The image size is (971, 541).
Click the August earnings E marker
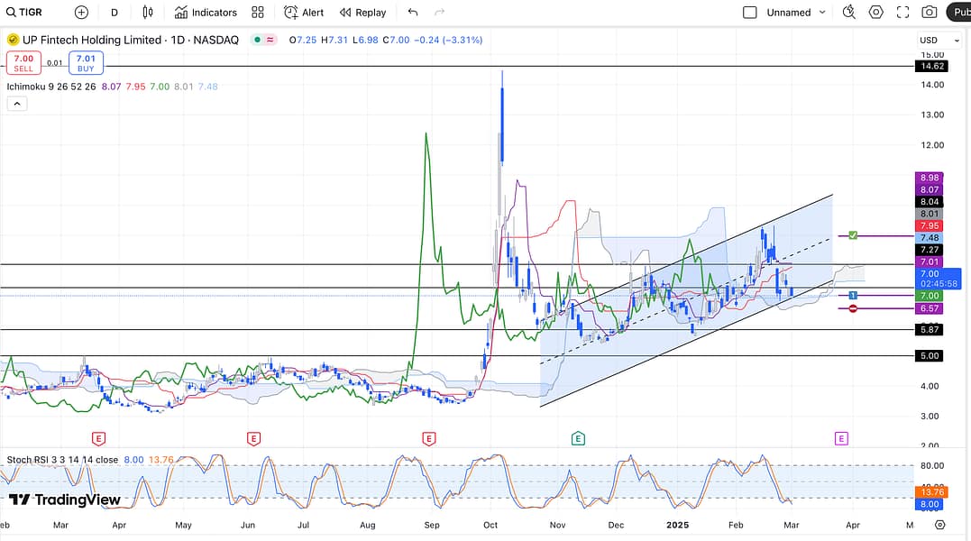point(429,439)
